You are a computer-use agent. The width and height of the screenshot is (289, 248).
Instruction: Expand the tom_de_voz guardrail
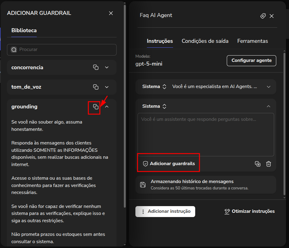click(107, 87)
